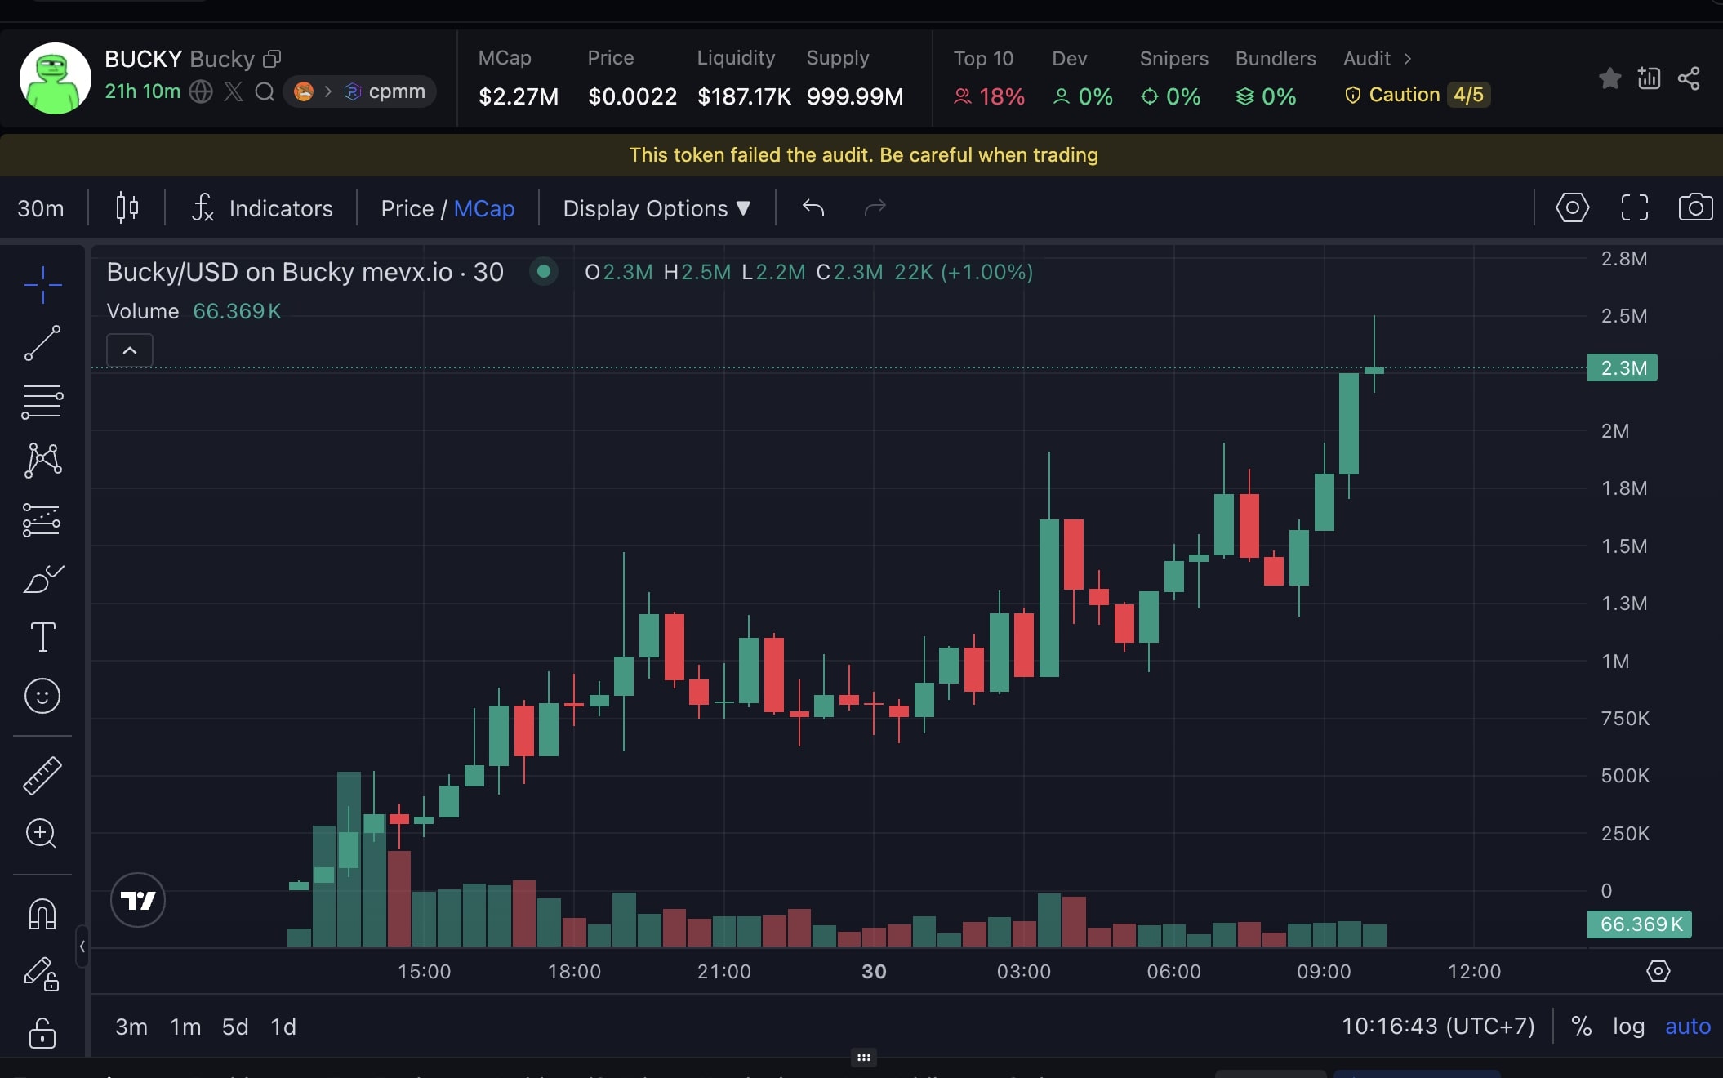1723x1078 pixels.
Task: Open the token's X (Twitter) profile
Action: [234, 91]
